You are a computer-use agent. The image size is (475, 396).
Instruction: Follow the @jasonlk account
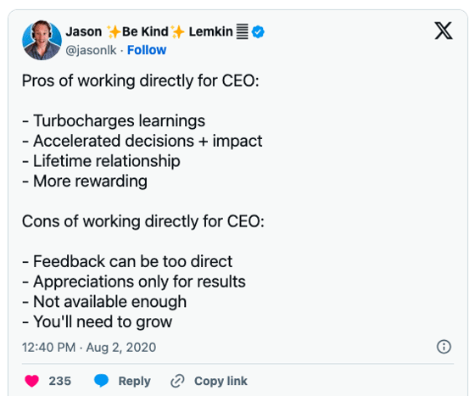147,50
